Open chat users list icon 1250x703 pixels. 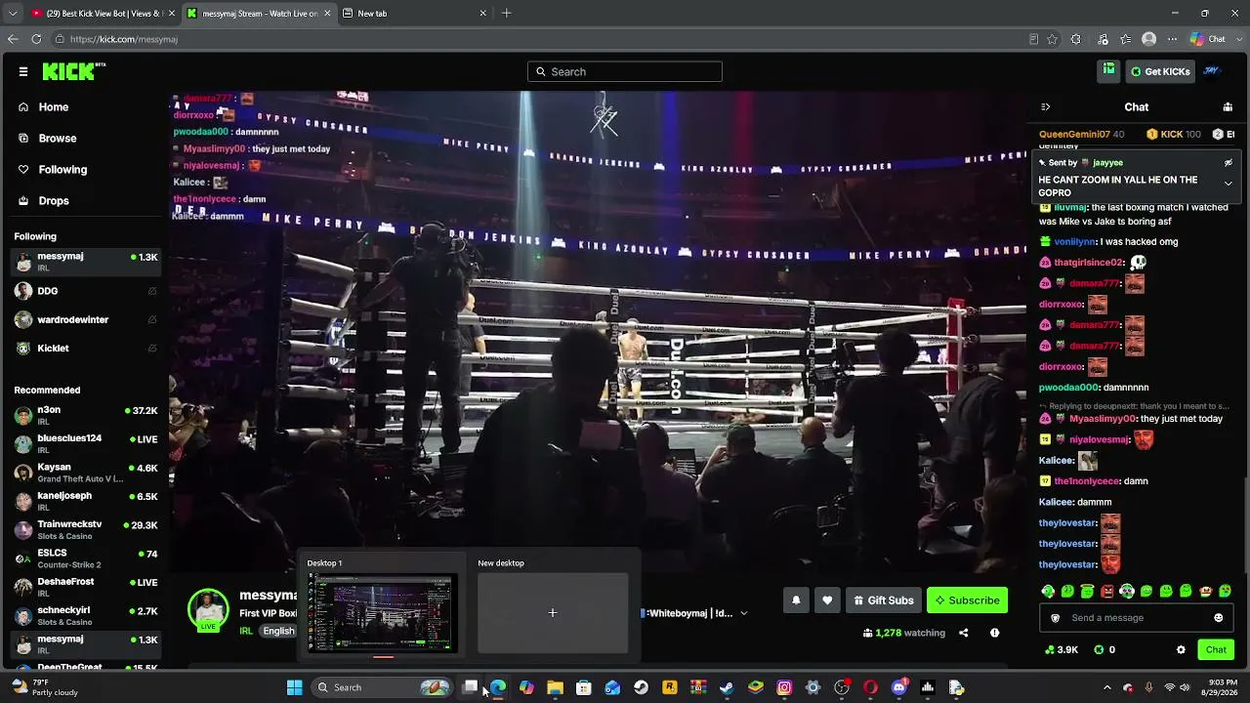point(1228,106)
